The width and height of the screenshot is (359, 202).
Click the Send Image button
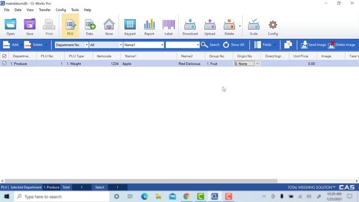pos(313,45)
